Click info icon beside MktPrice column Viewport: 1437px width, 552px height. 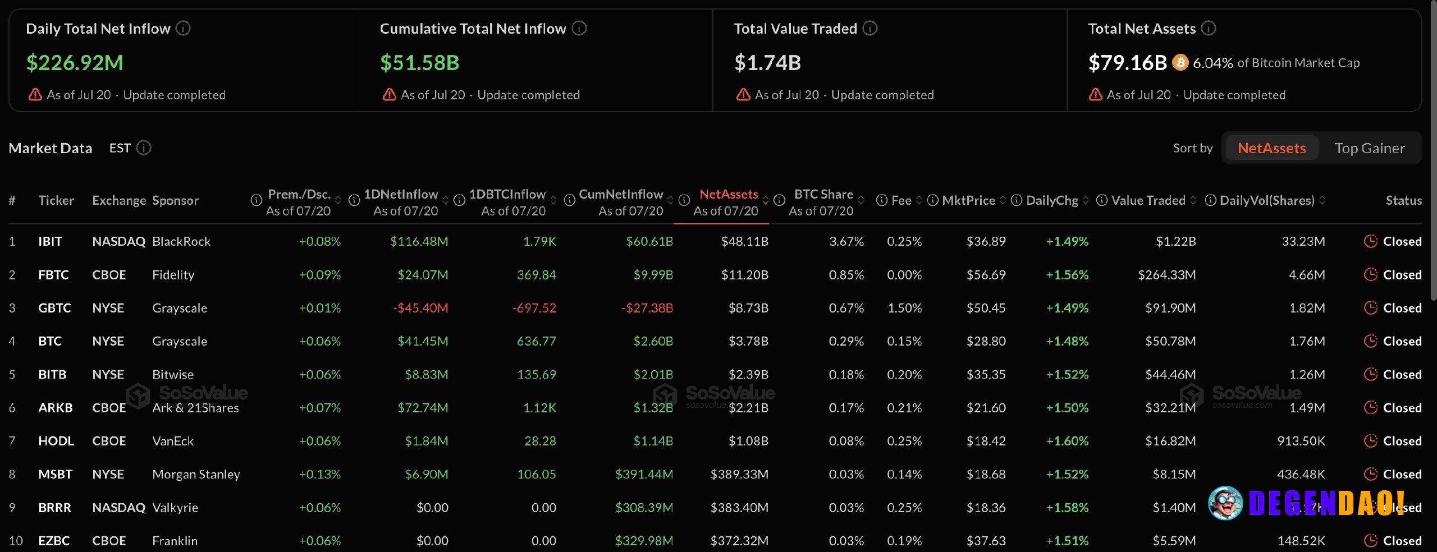[x=933, y=200]
